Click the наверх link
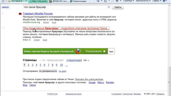 [x=5, y=7]
